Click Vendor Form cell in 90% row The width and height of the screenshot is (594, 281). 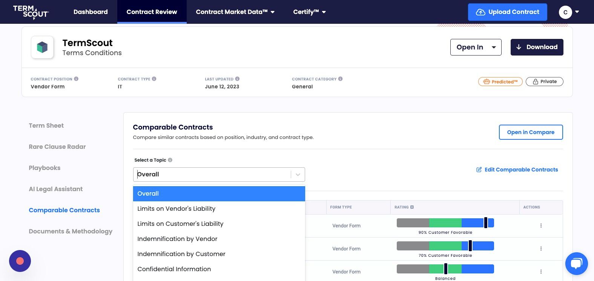[347, 226]
